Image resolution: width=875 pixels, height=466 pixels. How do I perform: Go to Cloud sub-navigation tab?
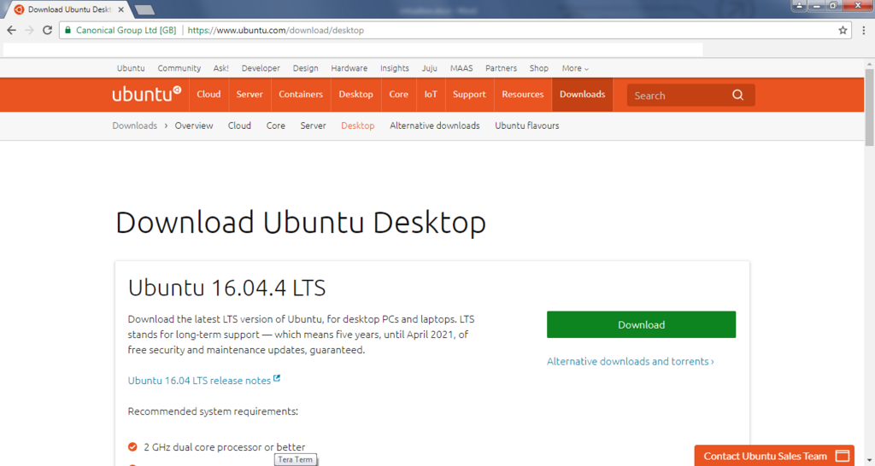pos(239,125)
